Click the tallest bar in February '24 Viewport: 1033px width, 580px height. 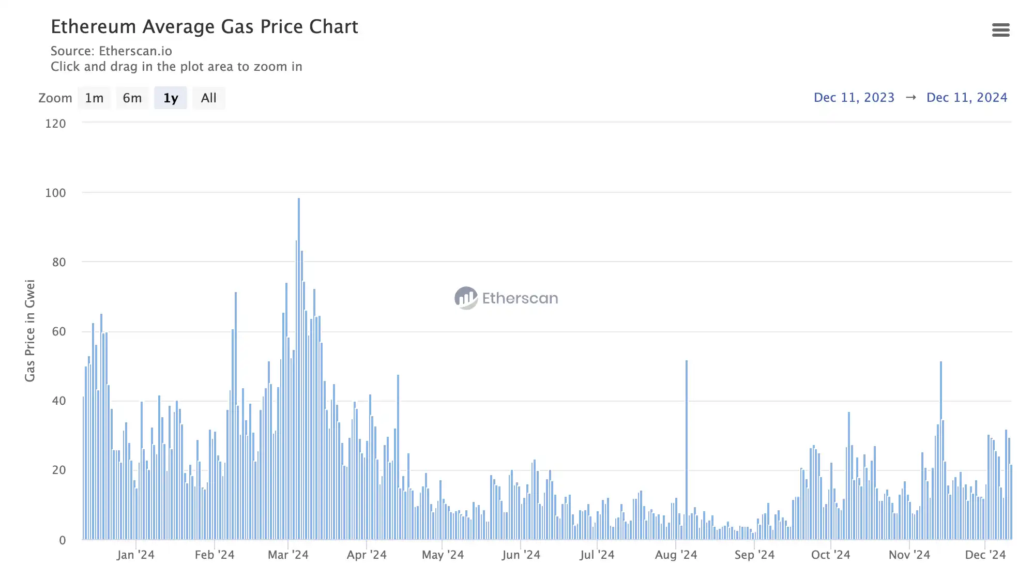[236, 414]
